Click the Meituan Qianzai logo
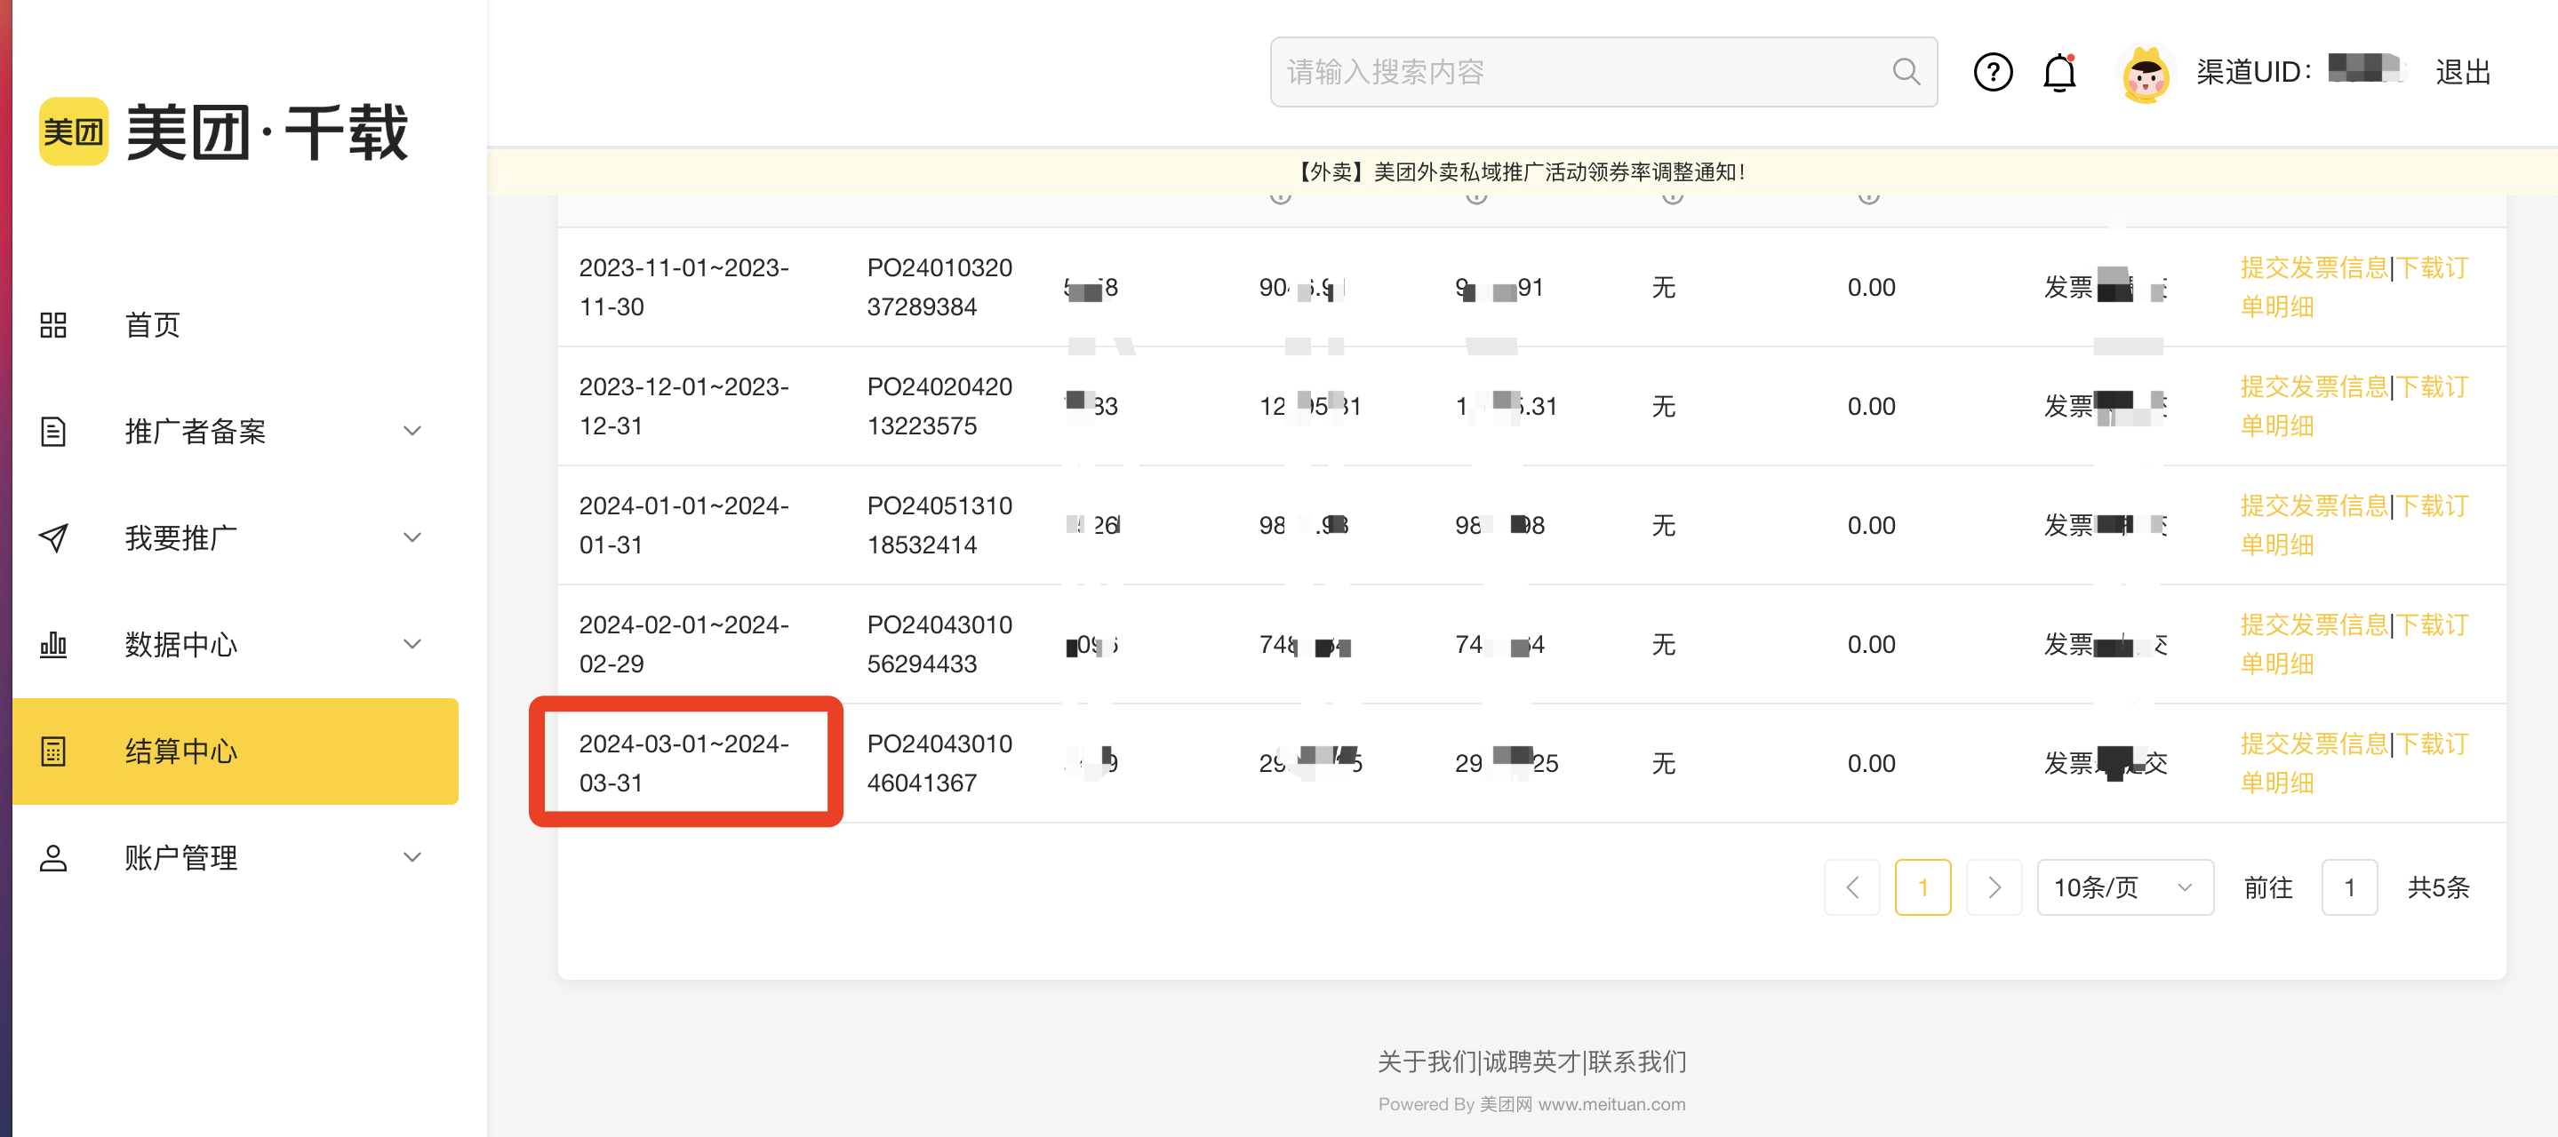Screen dimensions: 2558x1137 pos(224,131)
